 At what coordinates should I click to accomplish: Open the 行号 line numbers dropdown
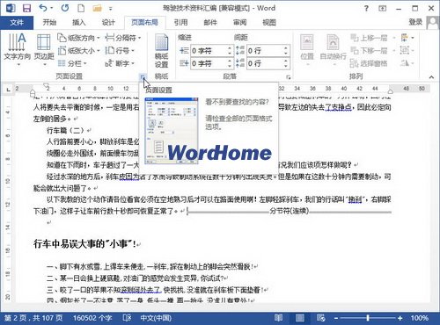click(x=120, y=51)
